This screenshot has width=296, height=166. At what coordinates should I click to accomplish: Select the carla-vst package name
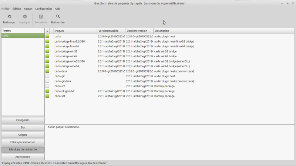click(x=60, y=96)
